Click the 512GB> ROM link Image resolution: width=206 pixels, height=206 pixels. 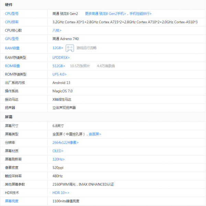click(59, 66)
